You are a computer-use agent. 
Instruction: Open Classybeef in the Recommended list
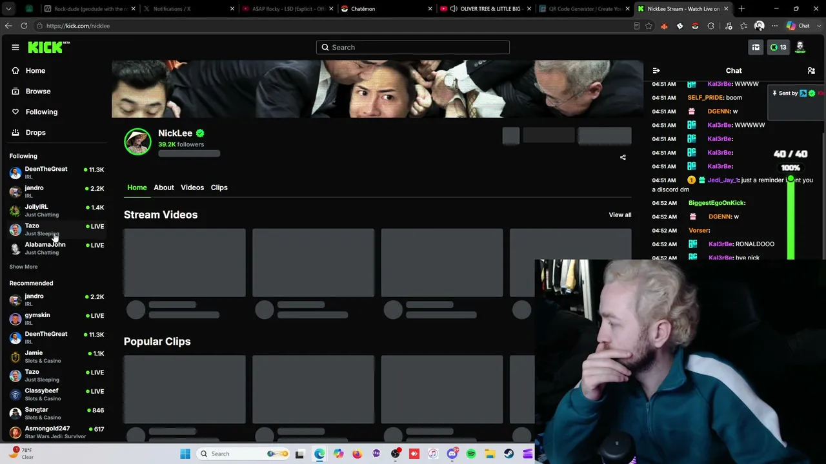point(57,394)
